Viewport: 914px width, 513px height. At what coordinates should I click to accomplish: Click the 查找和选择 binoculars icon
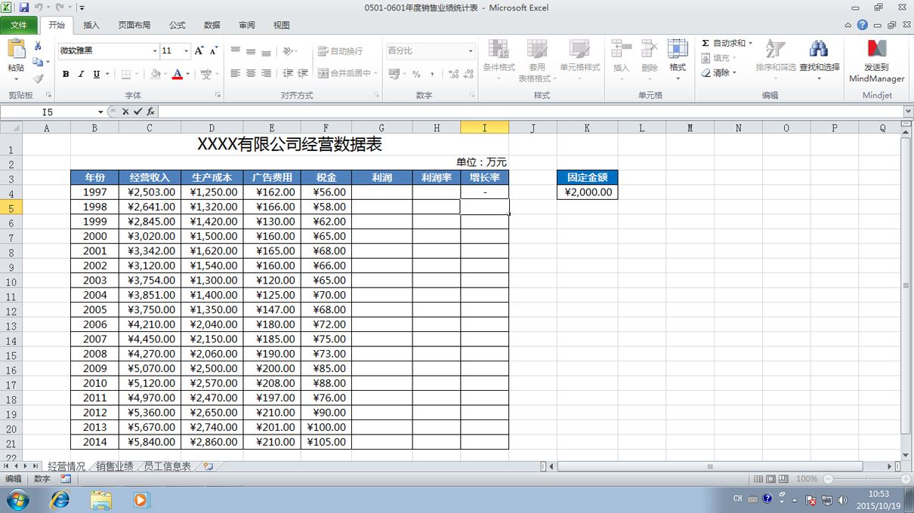click(819, 50)
